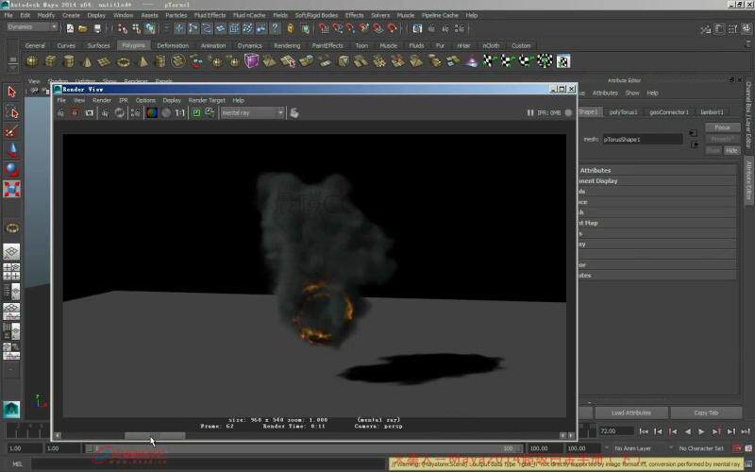
Task: Click the redo previous render icon
Action: coord(61,112)
